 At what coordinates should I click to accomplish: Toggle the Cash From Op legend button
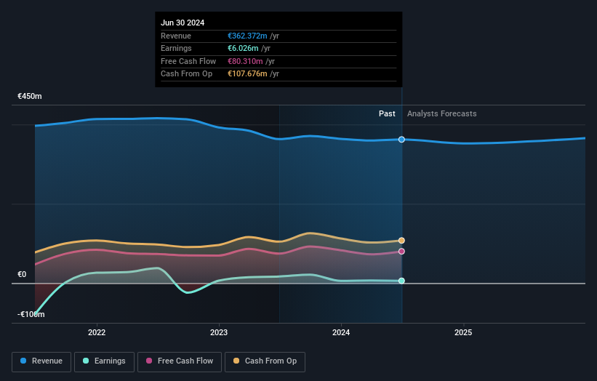click(x=265, y=361)
